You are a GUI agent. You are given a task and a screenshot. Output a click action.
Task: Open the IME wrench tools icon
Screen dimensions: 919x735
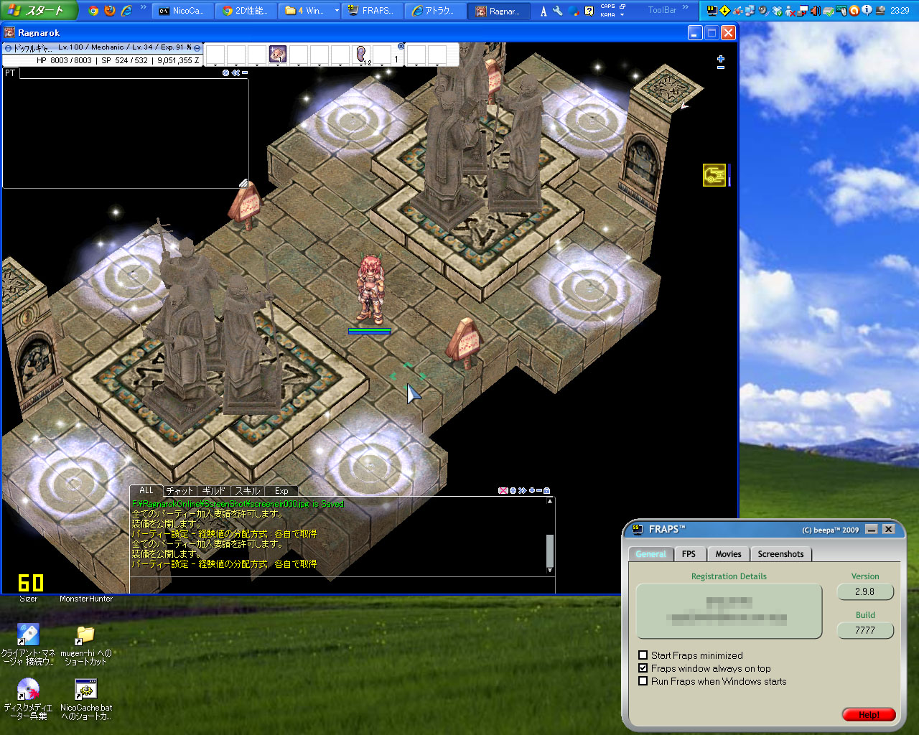tap(558, 11)
